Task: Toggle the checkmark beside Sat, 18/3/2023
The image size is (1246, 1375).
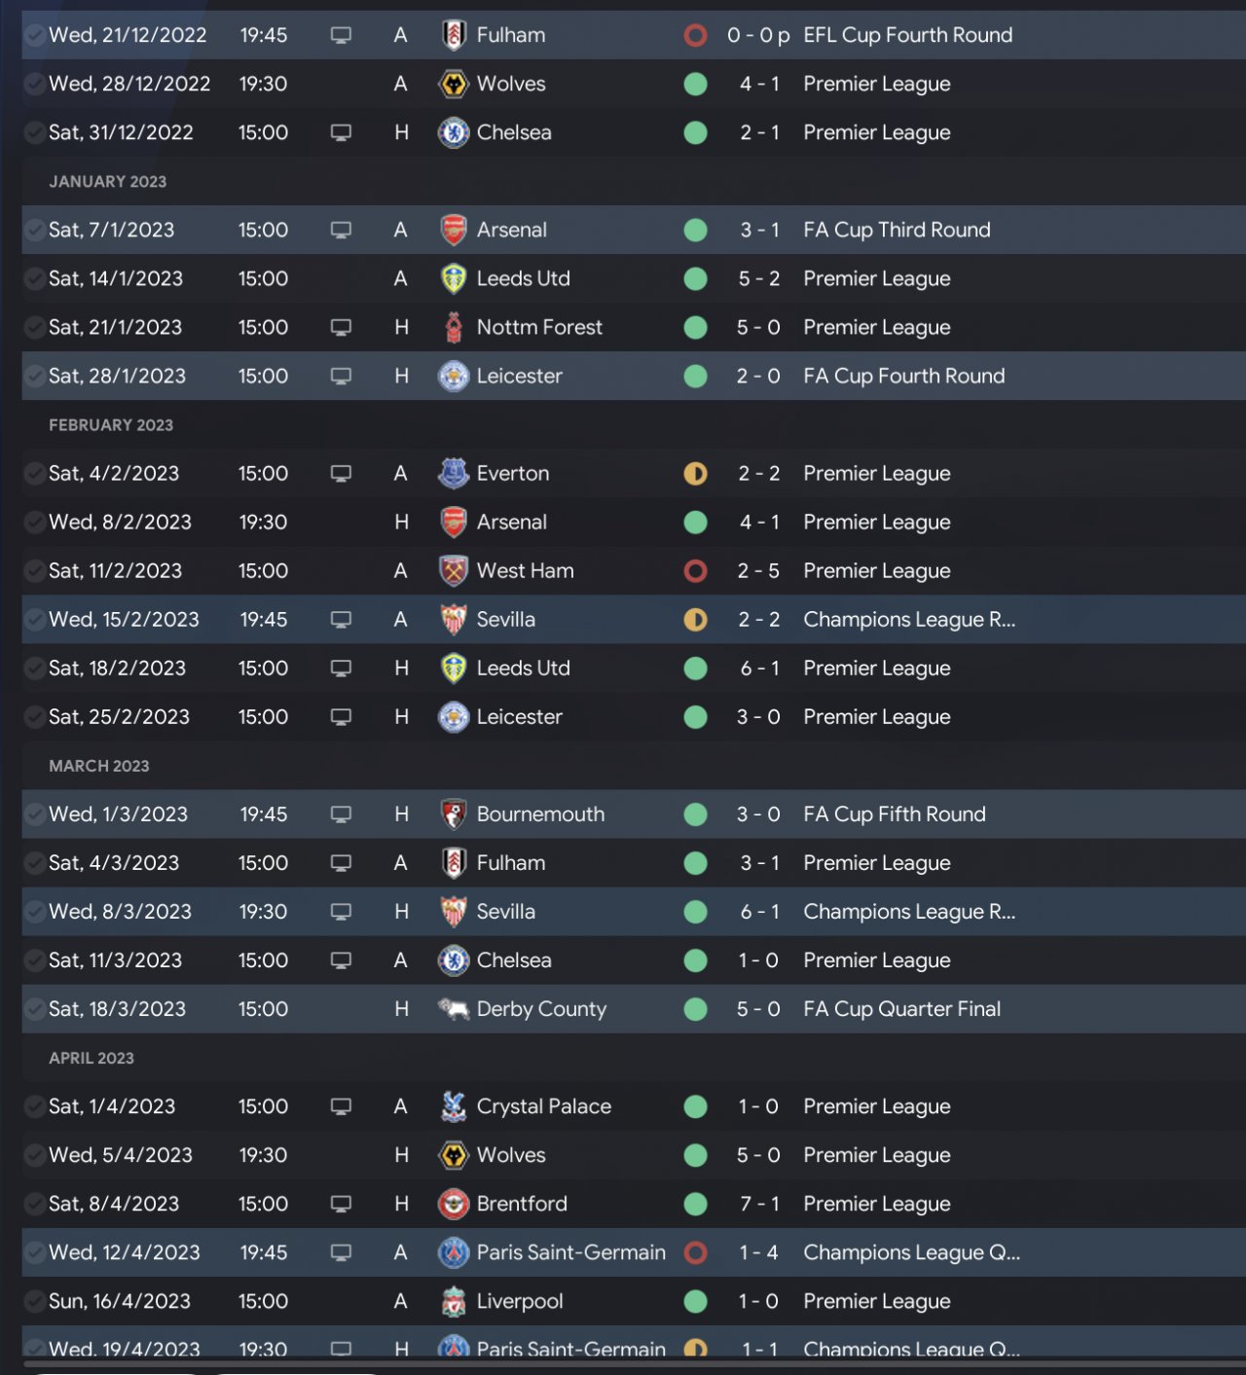Action: coord(35,1009)
